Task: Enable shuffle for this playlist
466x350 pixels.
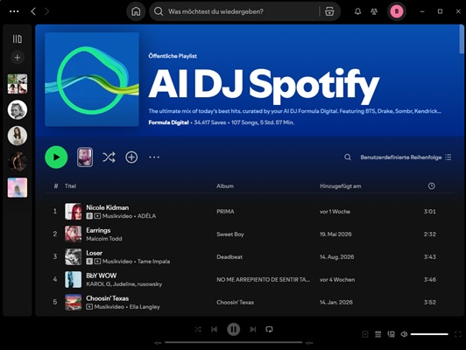Action: [x=109, y=157]
